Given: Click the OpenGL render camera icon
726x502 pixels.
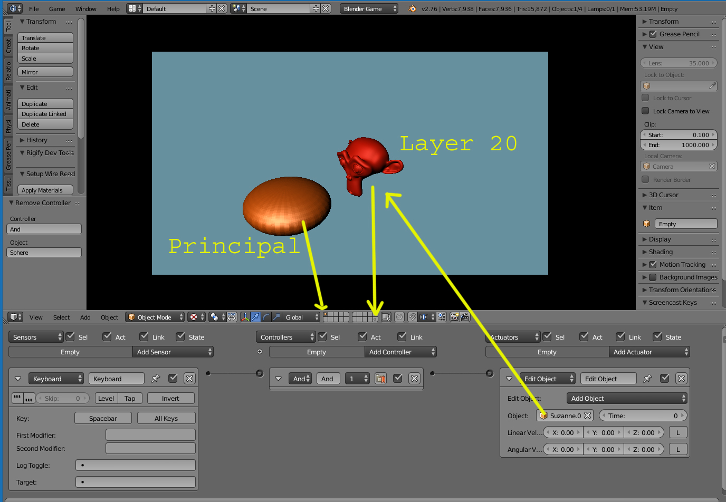Looking at the screenshot, I should point(454,317).
